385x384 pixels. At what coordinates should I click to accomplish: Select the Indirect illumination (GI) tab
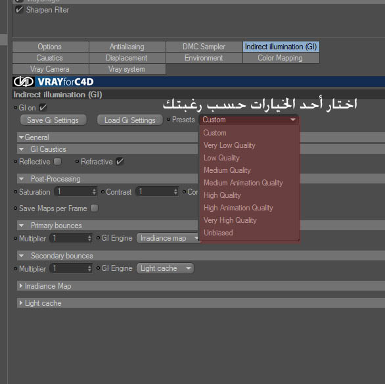[x=281, y=47]
